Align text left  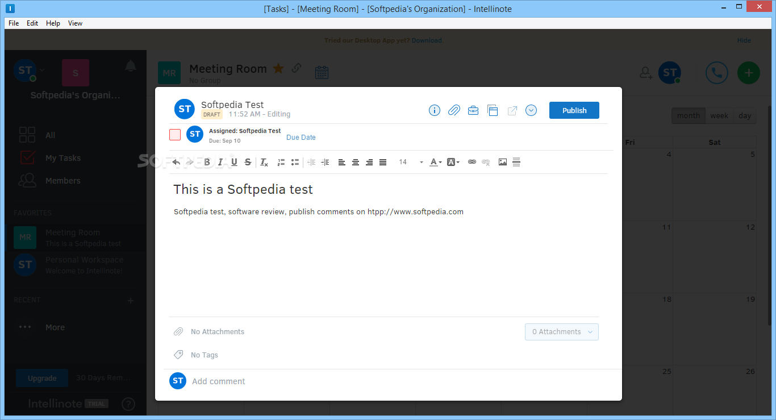(x=342, y=162)
